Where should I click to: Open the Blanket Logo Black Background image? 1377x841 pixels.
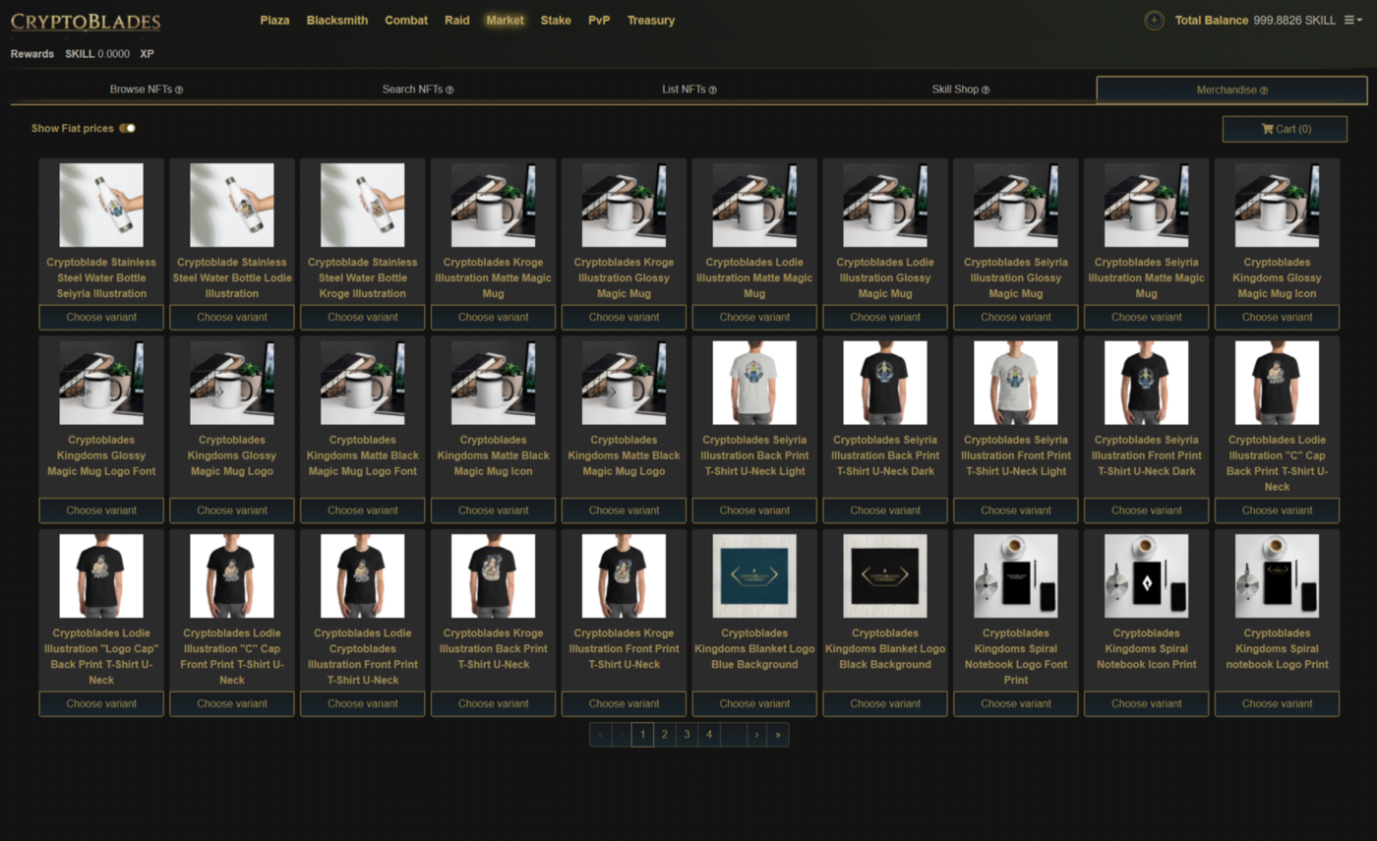(x=885, y=576)
